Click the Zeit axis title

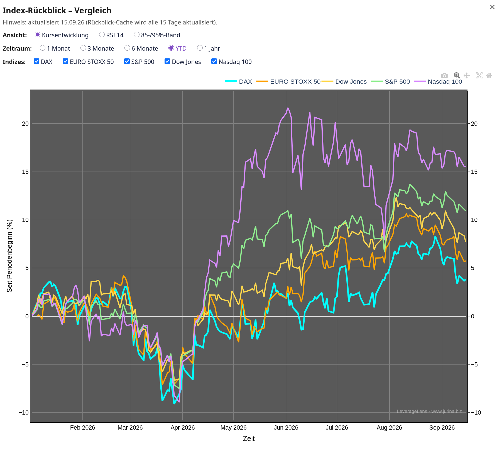[249, 438]
